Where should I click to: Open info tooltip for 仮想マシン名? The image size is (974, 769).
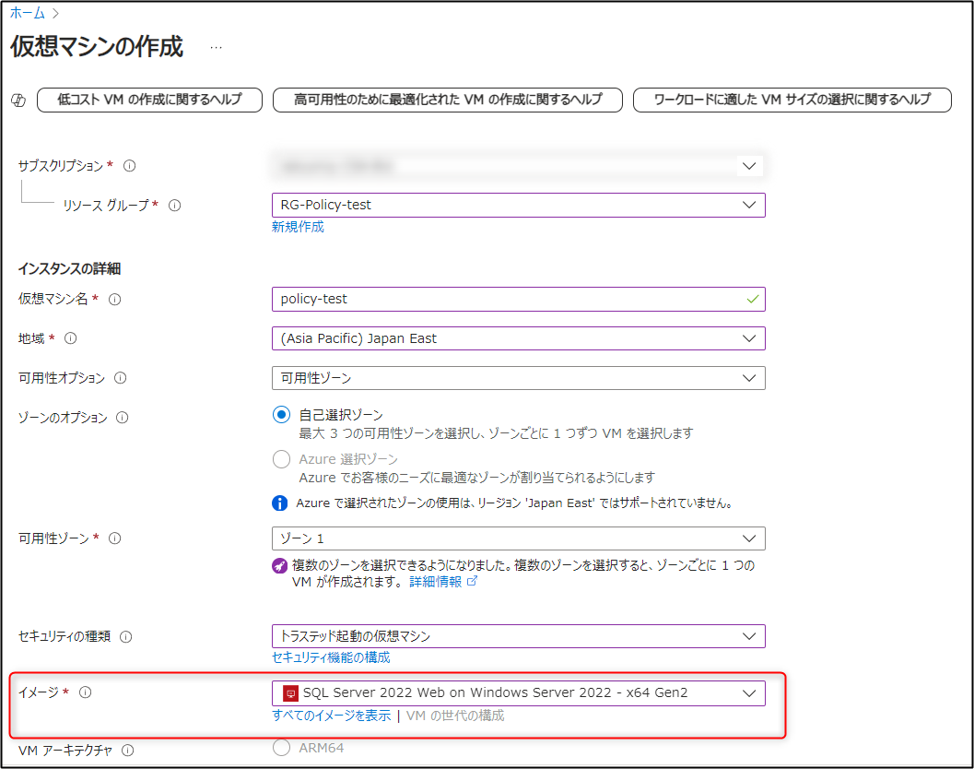coord(115,300)
